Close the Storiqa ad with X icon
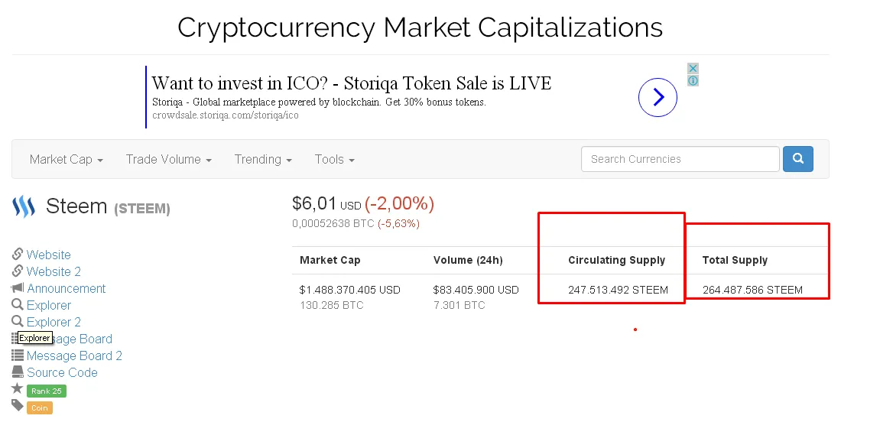The width and height of the screenshot is (880, 448). pos(693,68)
